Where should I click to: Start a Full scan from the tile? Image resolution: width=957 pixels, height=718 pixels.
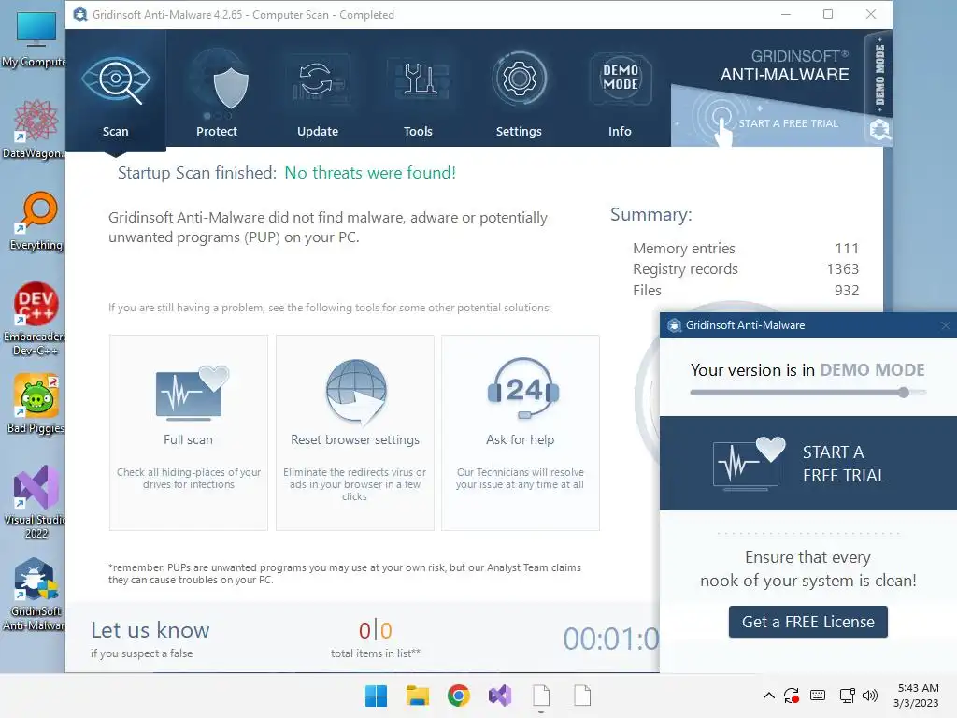click(x=189, y=432)
